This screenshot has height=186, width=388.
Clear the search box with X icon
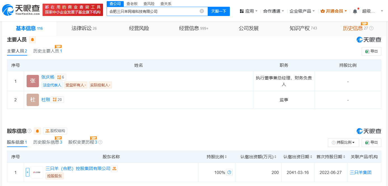pos(202,11)
